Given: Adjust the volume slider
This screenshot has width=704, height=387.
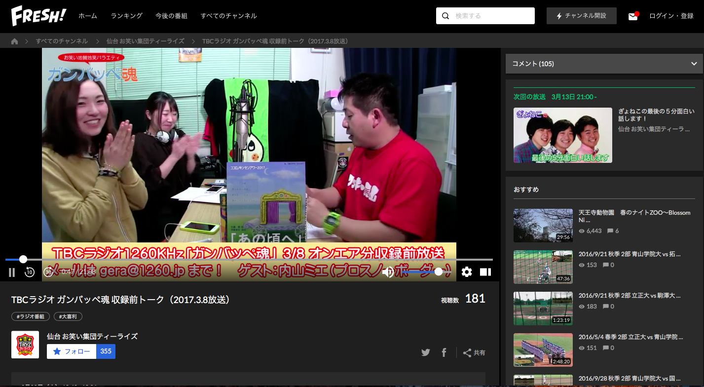Looking at the screenshot, I should 427,271.
